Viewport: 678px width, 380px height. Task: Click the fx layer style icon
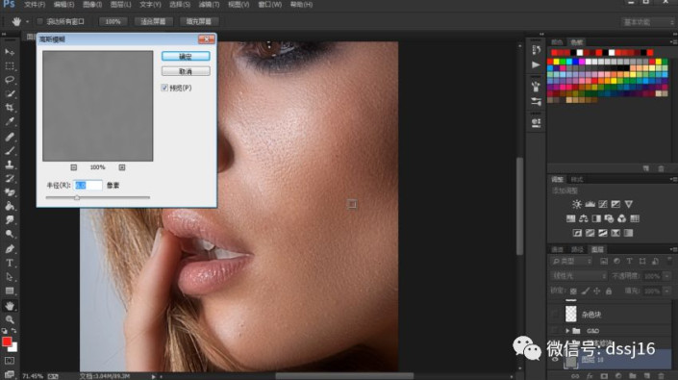(590, 376)
